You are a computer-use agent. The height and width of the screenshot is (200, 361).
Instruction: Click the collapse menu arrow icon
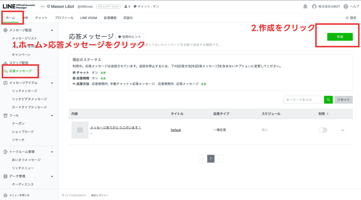(5, 195)
